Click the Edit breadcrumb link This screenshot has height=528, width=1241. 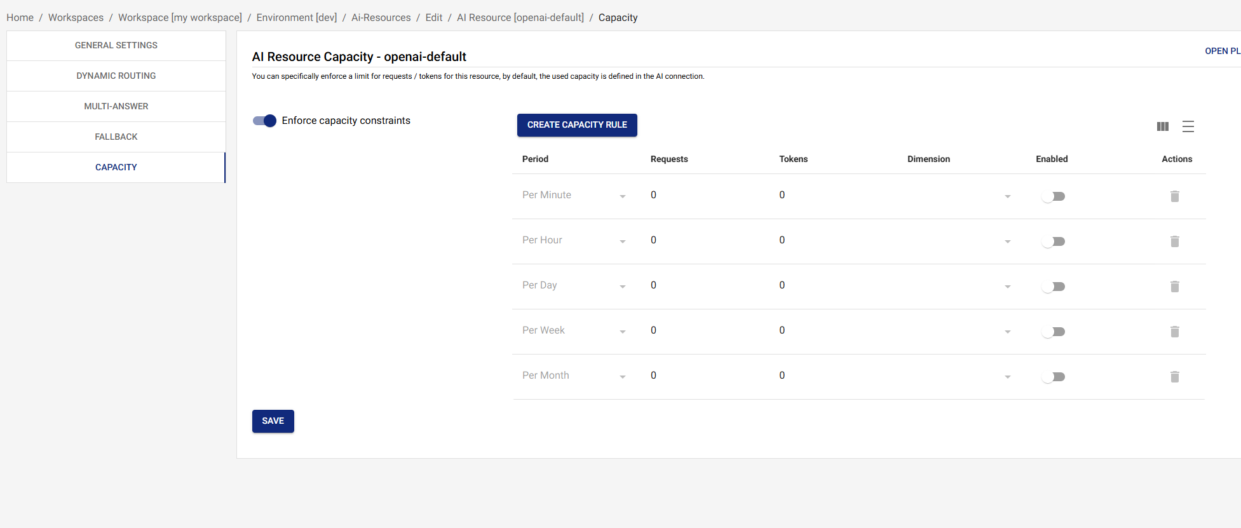click(434, 18)
